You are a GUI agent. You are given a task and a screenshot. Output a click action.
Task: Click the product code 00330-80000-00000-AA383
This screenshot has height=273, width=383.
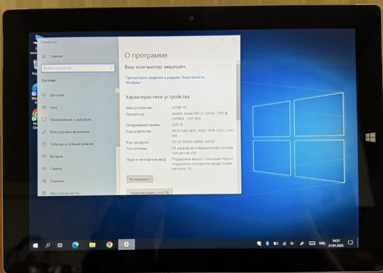coord(193,141)
